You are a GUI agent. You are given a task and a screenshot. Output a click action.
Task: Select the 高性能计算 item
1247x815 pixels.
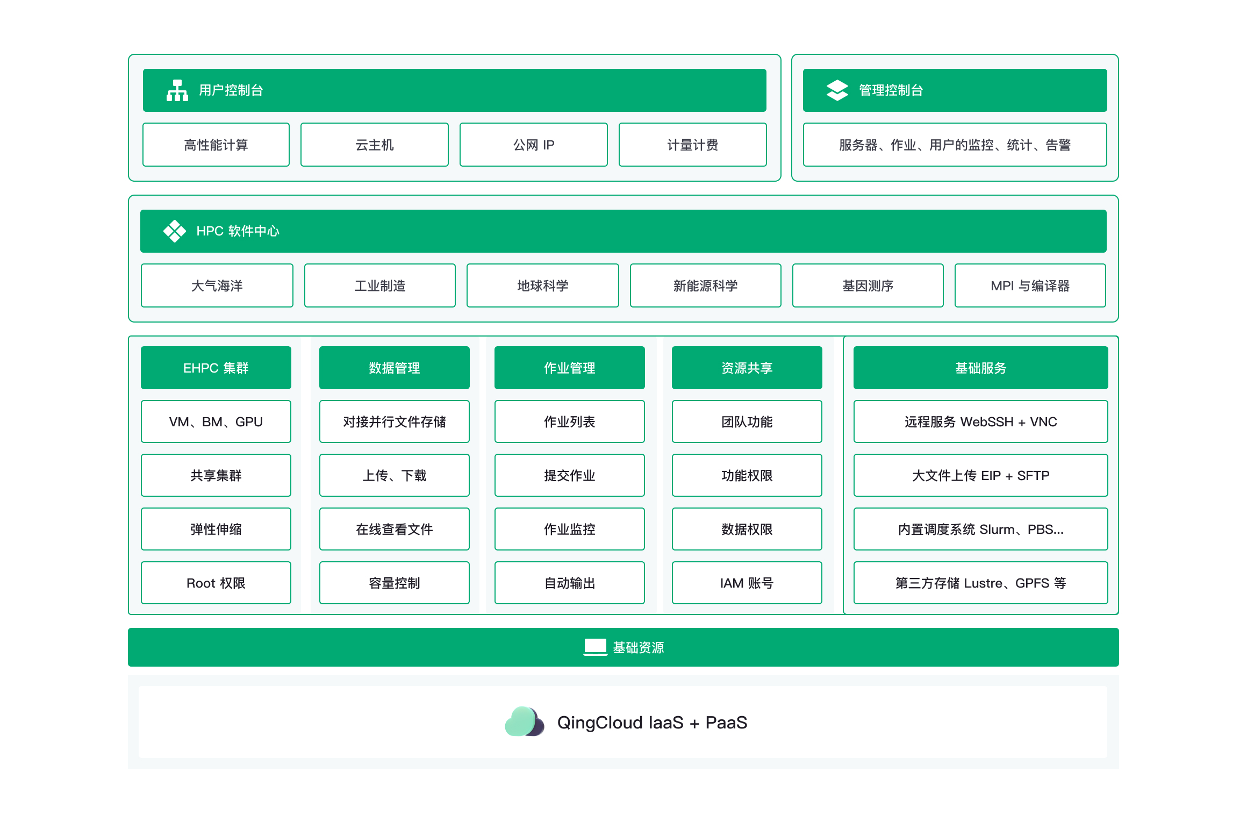click(216, 144)
